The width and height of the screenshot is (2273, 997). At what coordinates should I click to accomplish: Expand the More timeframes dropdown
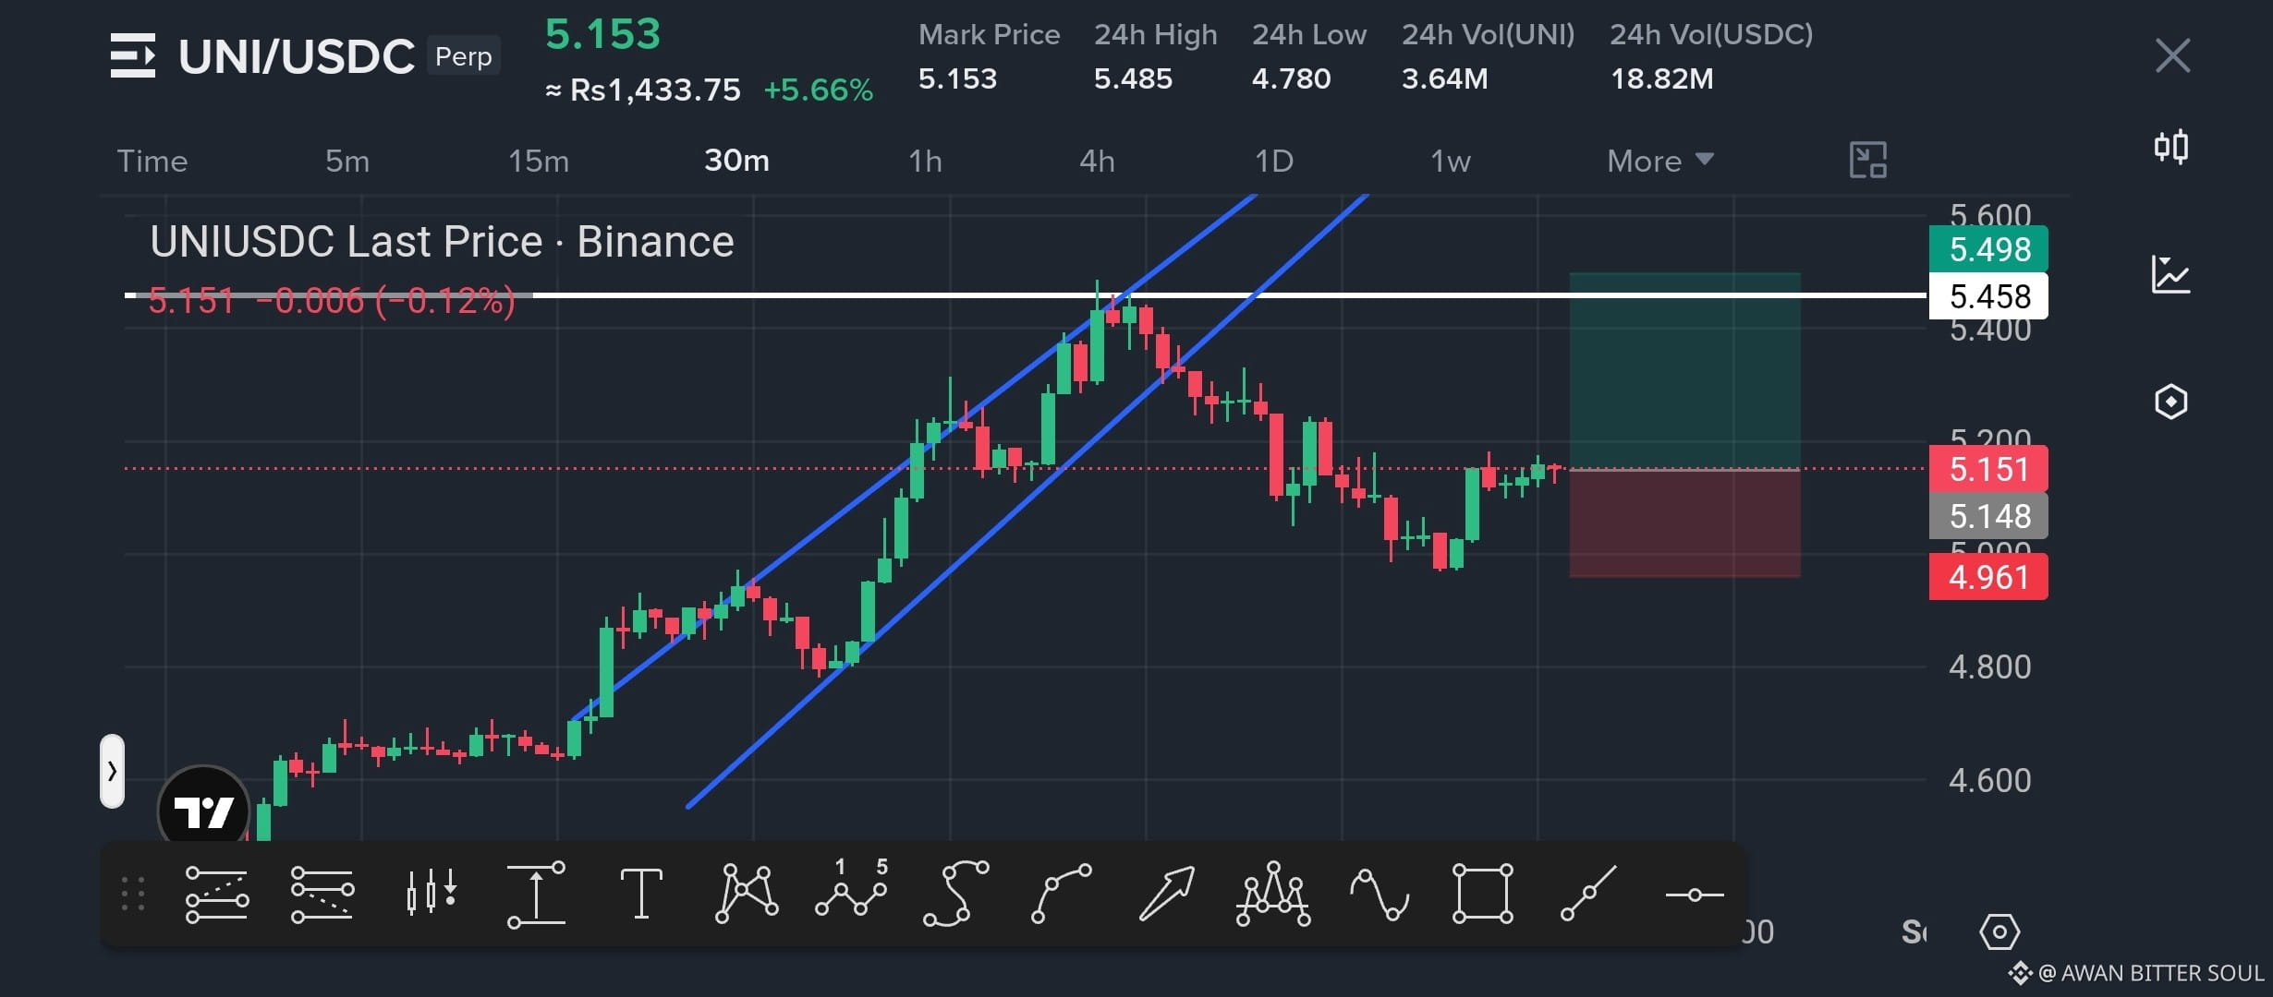[1659, 161]
